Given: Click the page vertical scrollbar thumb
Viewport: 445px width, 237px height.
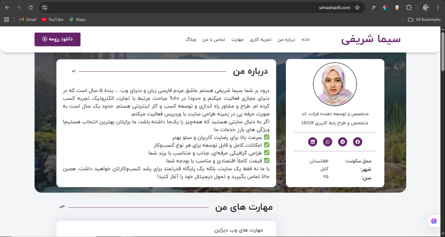Looking at the screenshot, I should coord(443,51).
